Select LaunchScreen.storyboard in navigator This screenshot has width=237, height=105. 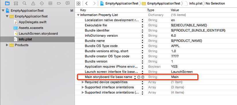click(38, 34)
